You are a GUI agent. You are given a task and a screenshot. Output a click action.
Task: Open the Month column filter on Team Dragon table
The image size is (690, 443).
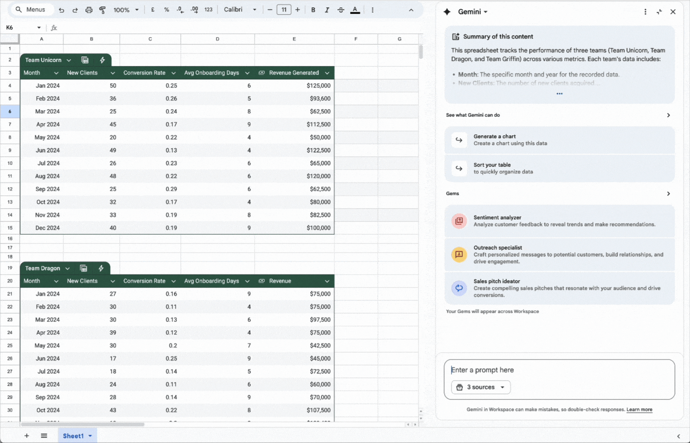point(56,281)
